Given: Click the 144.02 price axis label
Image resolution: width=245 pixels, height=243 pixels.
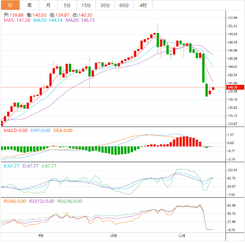Looking at the screenshot, I should [232, 67].
